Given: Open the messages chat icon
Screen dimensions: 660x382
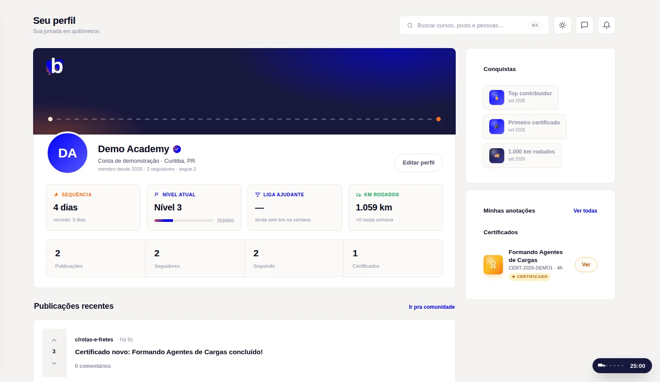Looking at the screenshot, I should click(585, 25).
